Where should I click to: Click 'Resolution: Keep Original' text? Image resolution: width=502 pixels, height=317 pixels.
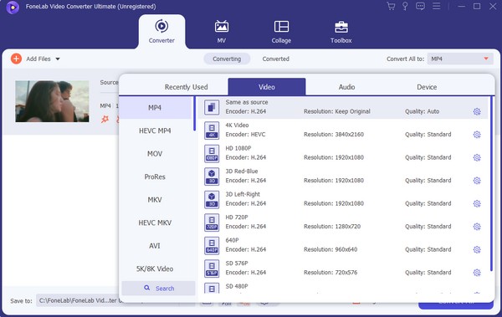337,111
